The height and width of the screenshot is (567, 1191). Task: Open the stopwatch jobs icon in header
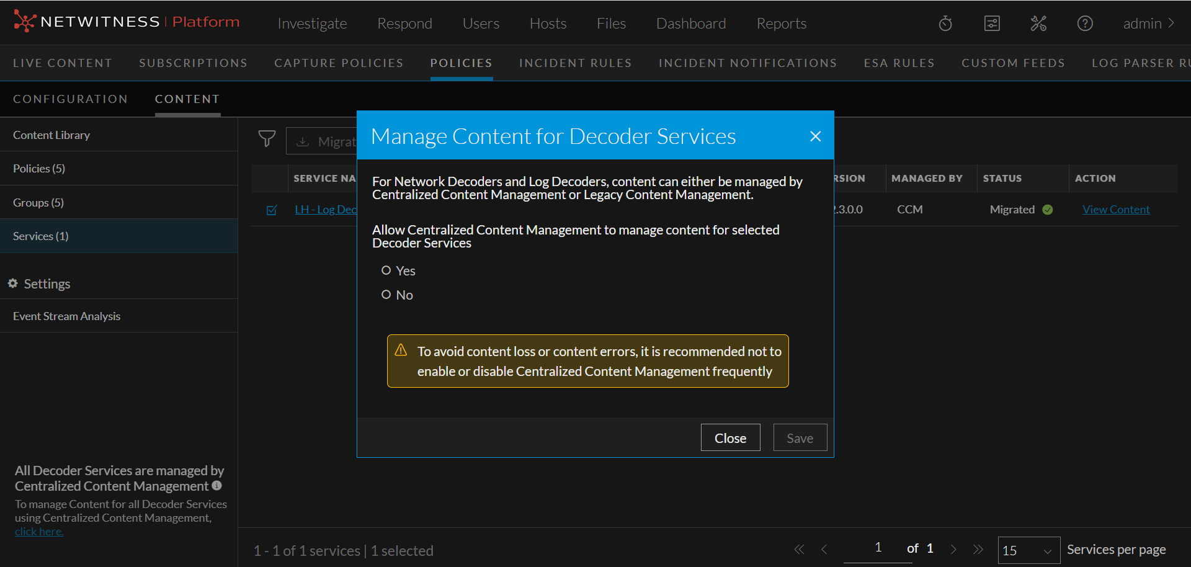tap(945, 24)
